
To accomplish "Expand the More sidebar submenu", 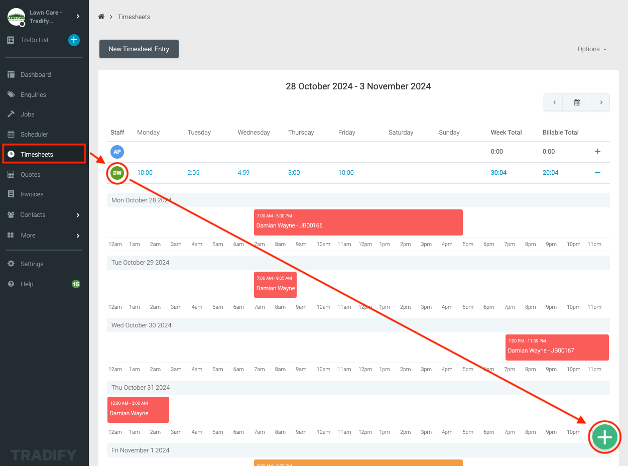I will click(x=28, y=235).
